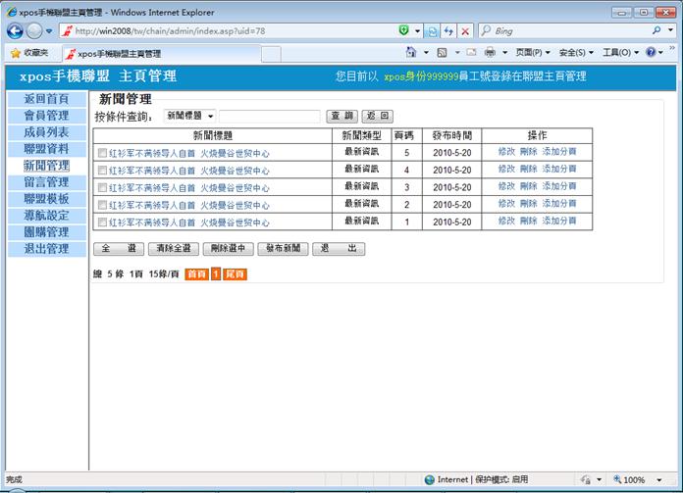
Task: Click the blue Help question mark icon
Action: pos(651,52)
